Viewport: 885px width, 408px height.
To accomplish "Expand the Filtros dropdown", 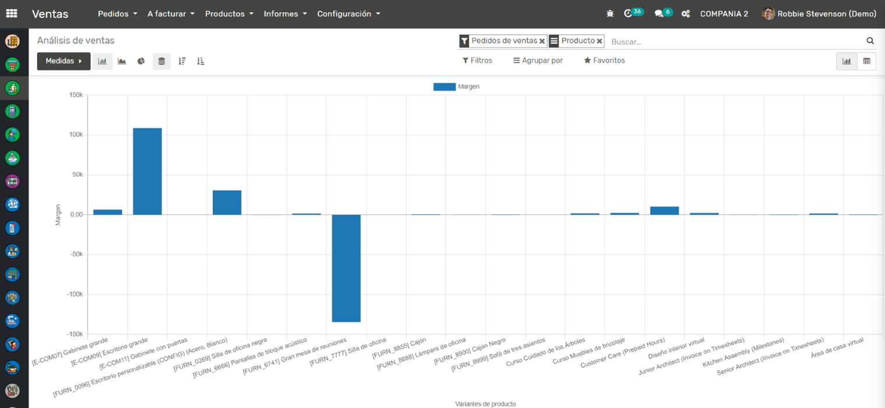I will coord(477,61).
